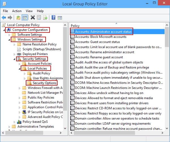Click the IP Security Policies icon
The width and height of the screenshot is (170, 142).
coord(24,112)
